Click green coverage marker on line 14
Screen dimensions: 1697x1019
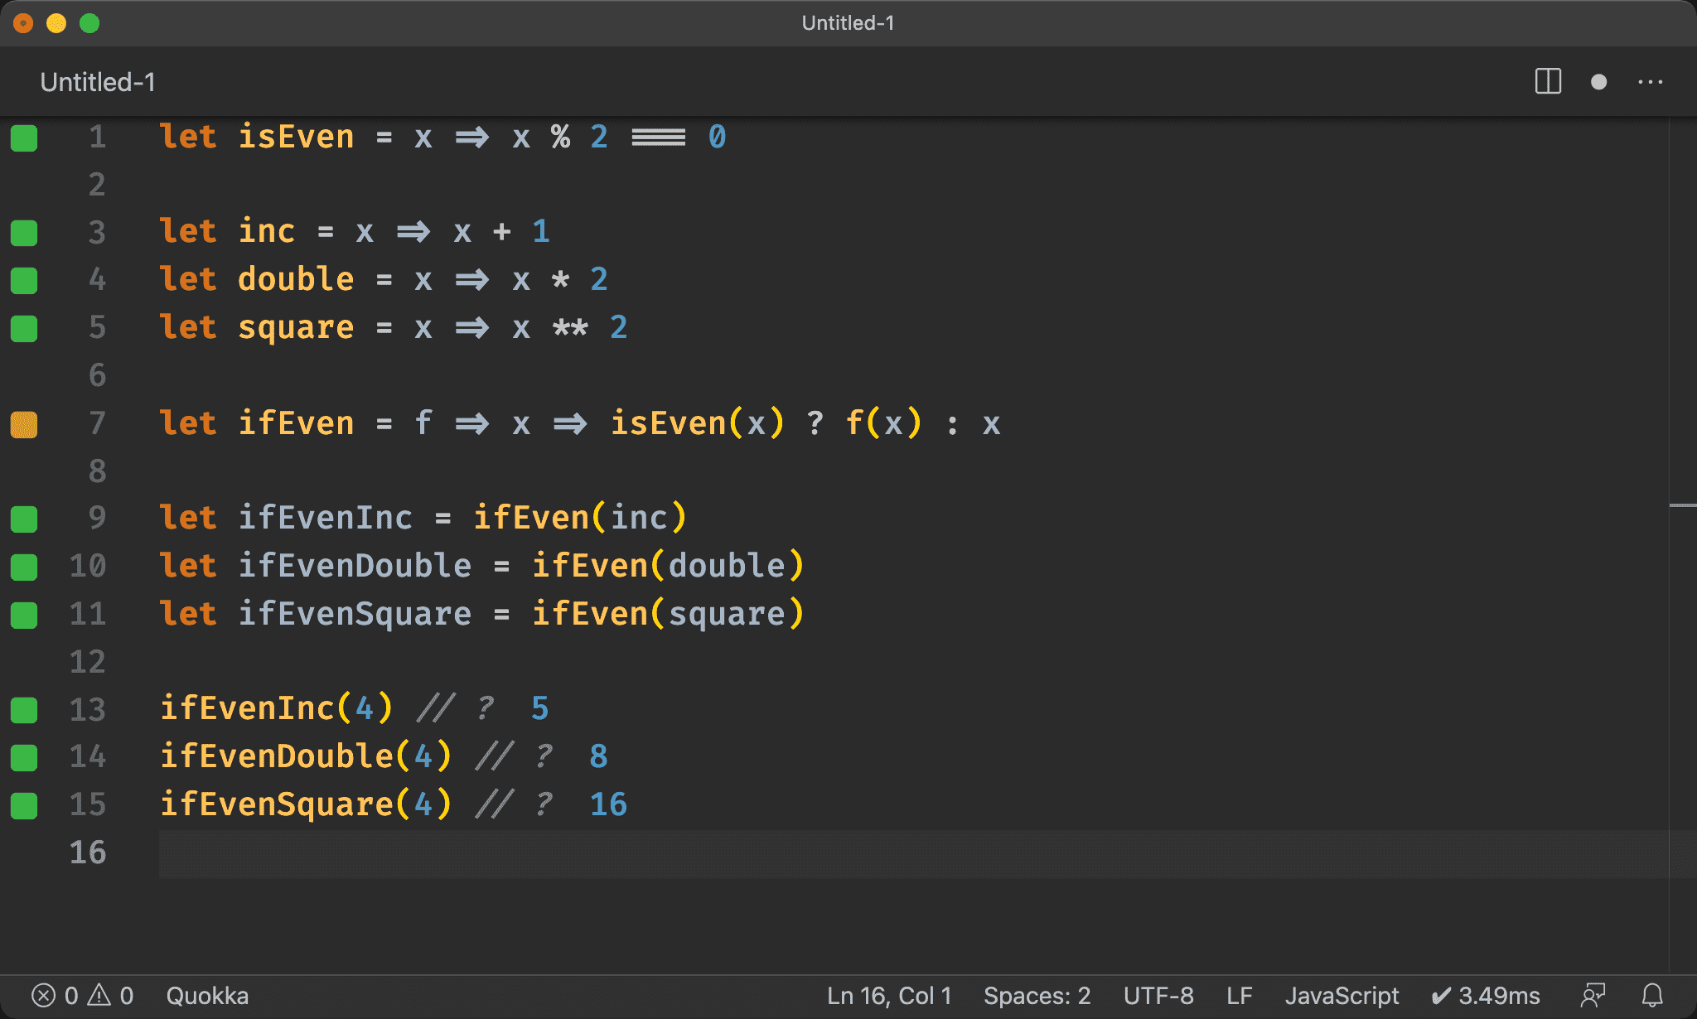[x=24, y=757]
